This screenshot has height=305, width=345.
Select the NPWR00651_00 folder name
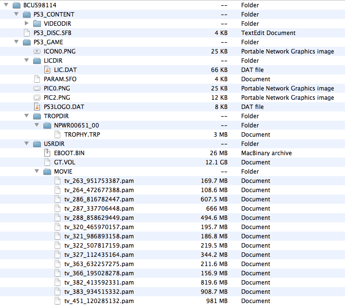tap(77, 126)
